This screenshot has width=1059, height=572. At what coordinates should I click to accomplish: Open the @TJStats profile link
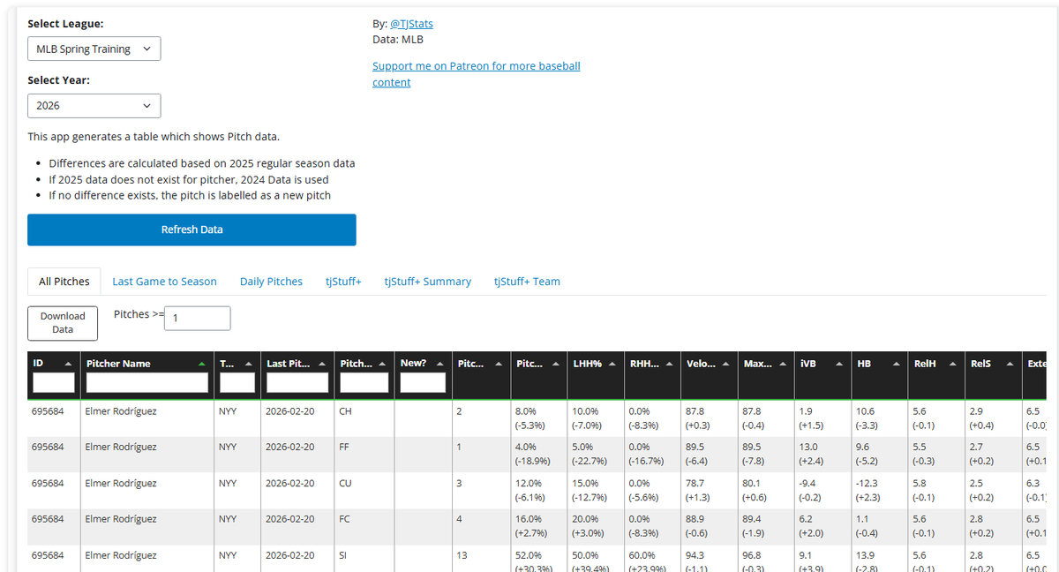[x=411, y=24]
